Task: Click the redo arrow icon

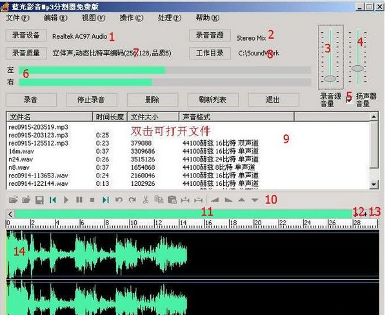Action: pos(132,199)
